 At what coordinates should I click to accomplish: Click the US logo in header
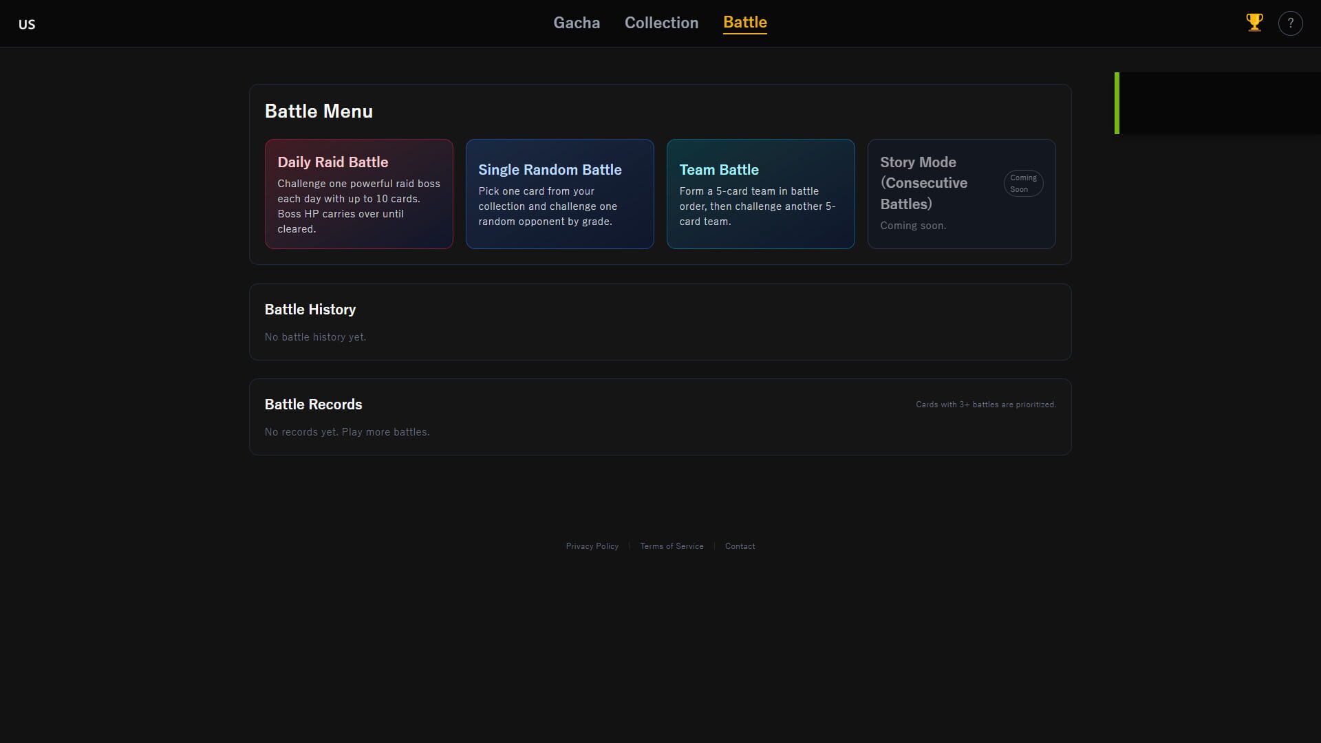27,24
